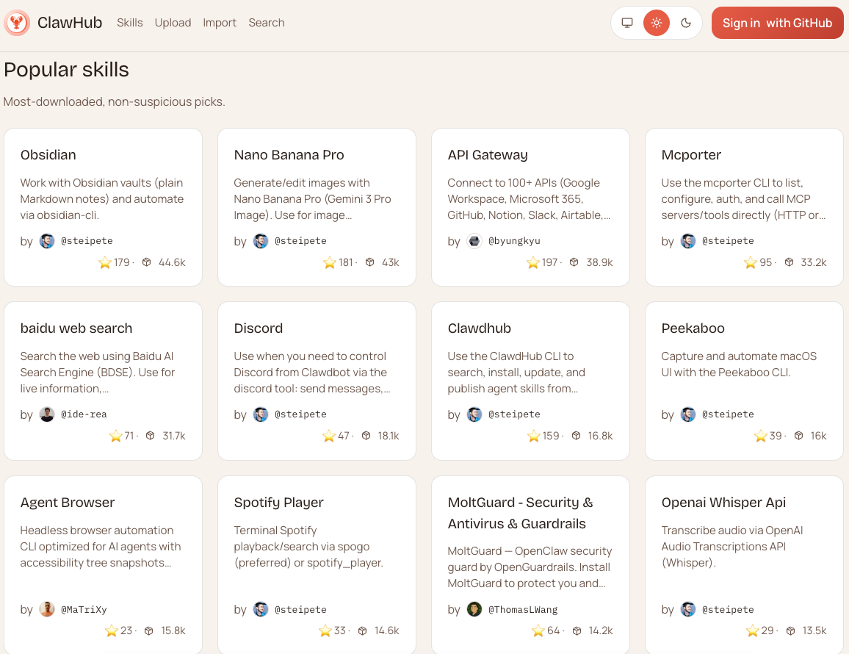The image size is (849, 654).
Task: Open Search from the top navigation
Action: (266, 23)
